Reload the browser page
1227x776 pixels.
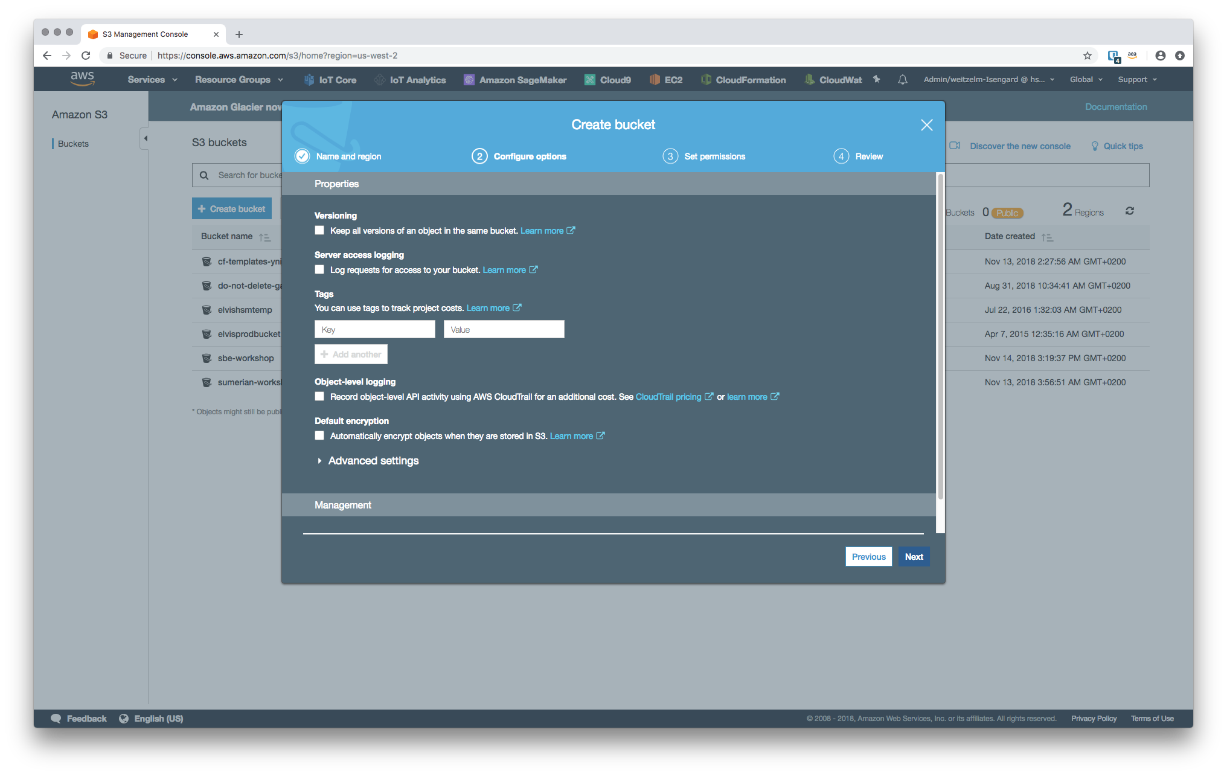click(x=86, y=56)
